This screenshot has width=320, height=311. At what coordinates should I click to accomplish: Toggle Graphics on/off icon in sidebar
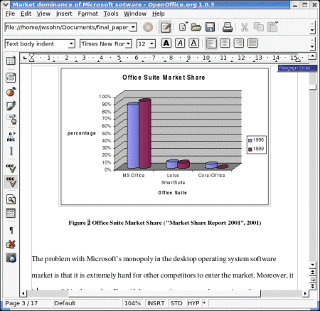tap(11, 244)
